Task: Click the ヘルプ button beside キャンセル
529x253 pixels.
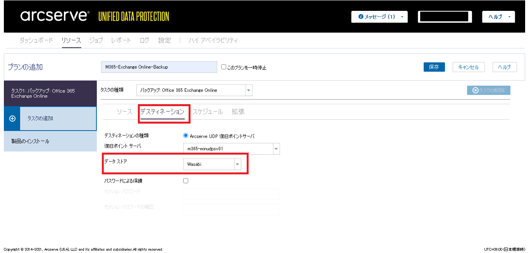Action: tap(505, 67)
